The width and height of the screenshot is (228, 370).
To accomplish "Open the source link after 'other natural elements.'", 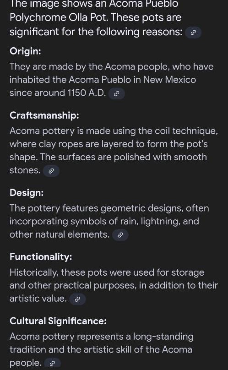I will click(x=120, y=235).
